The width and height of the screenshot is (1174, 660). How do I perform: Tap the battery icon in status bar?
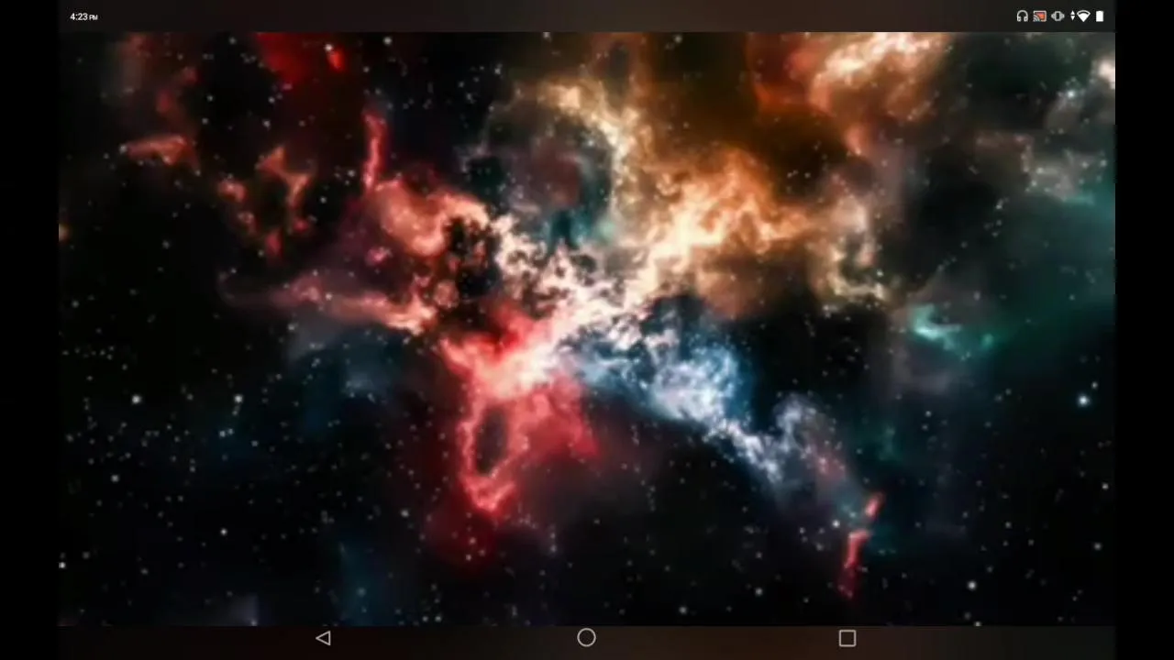[x=1099, y=16]
